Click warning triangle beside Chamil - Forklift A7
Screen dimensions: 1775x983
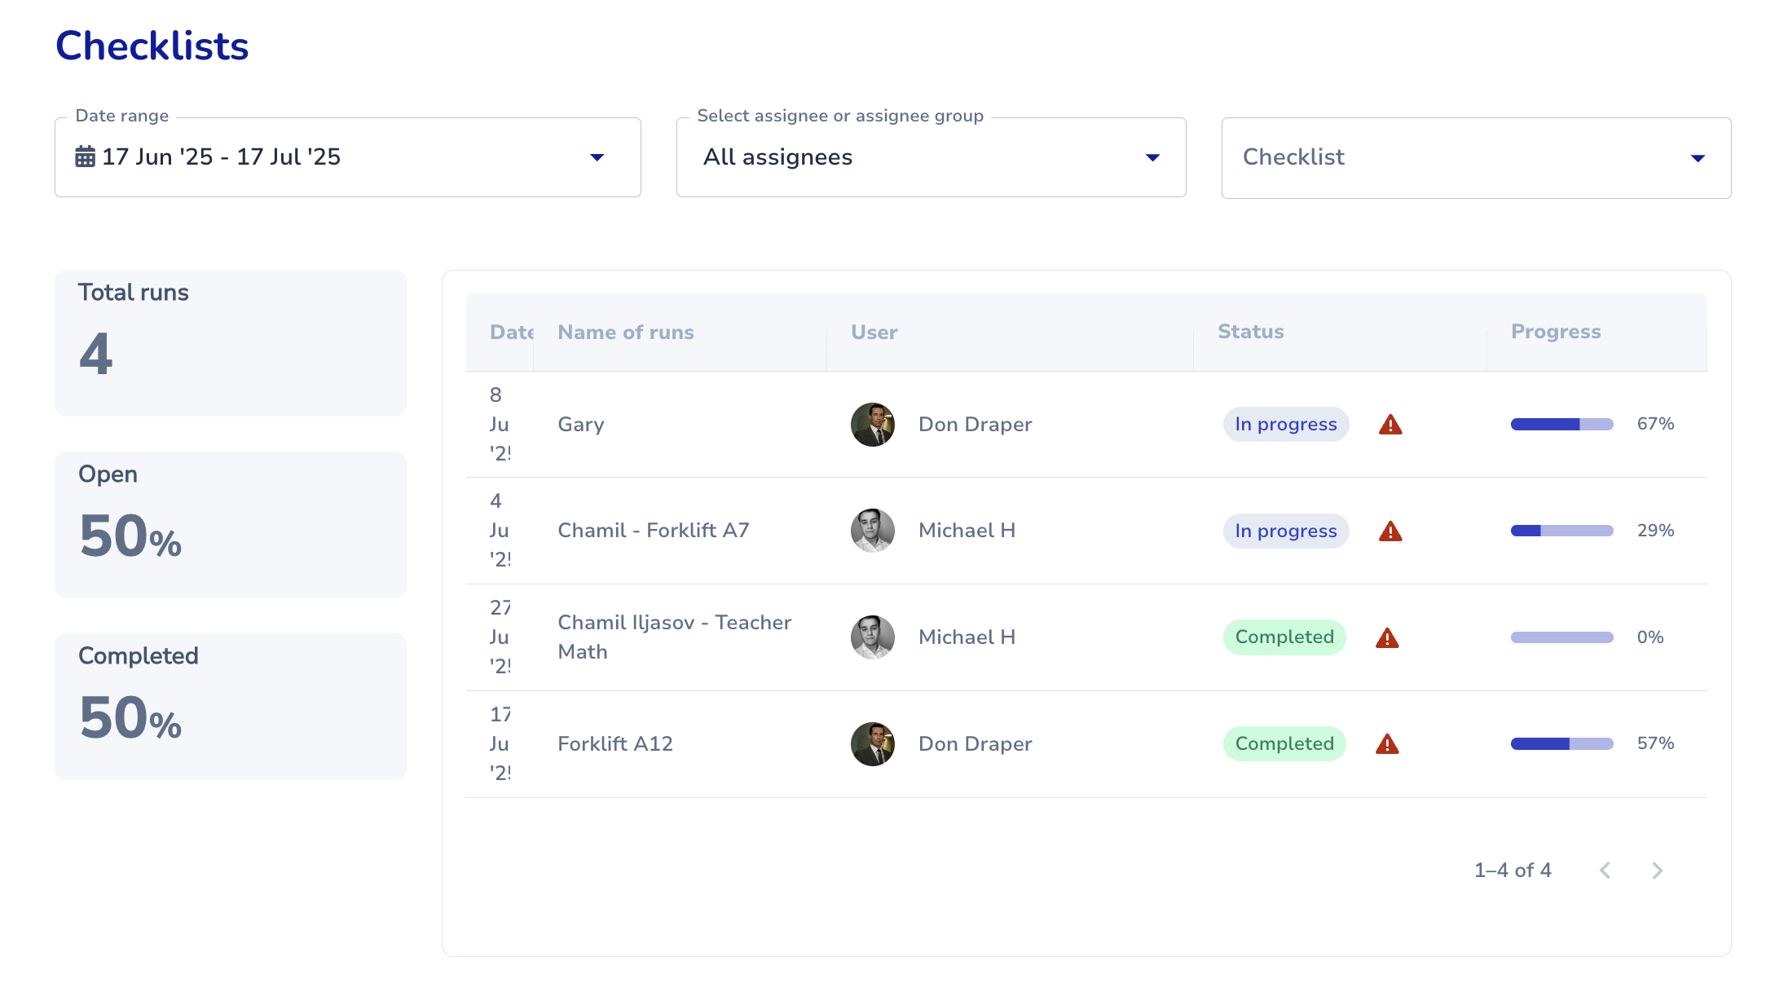1390,531
